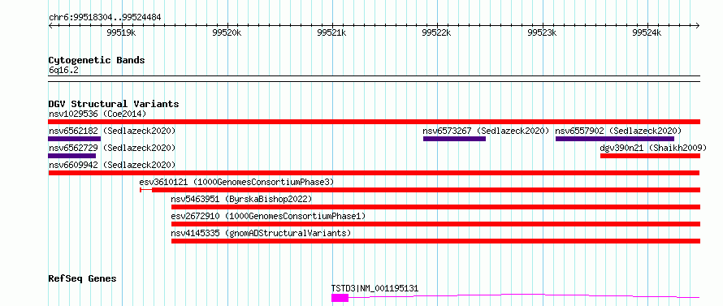723x306 pixels.
Task: Open the esv3610121 1000GenomesConsortiumPhase3 label
Action: [x=236, y=182]
